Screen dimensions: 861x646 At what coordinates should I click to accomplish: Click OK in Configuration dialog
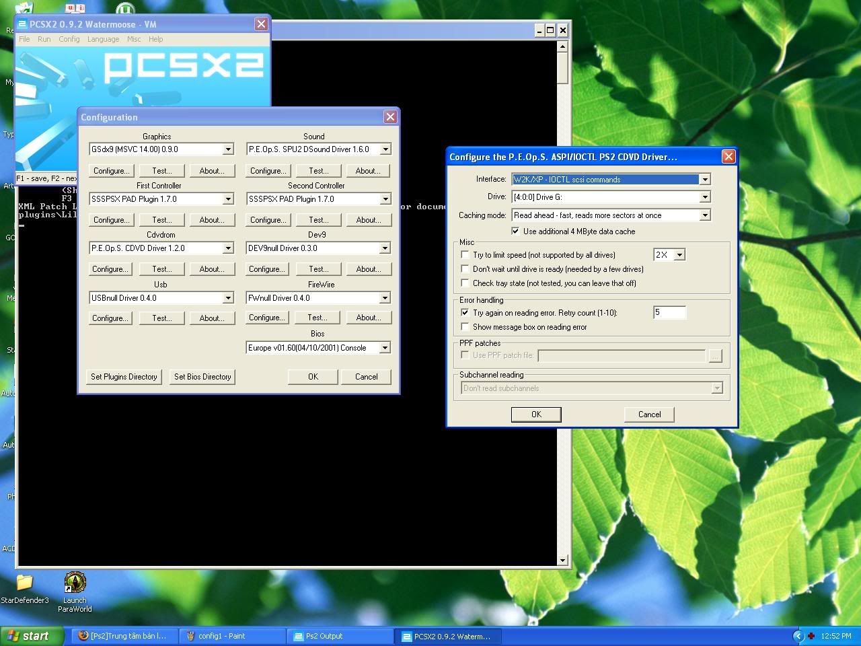coord(313,377)
